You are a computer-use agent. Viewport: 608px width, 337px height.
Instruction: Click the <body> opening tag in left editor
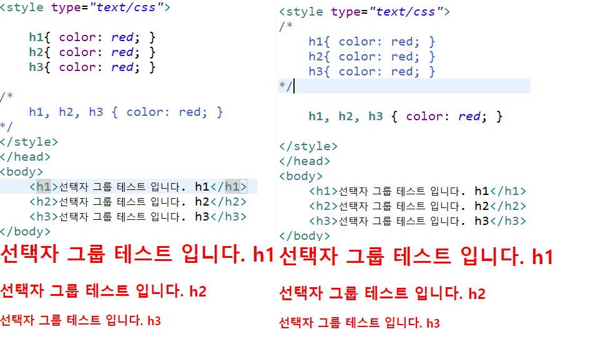[x=22, y=172]
